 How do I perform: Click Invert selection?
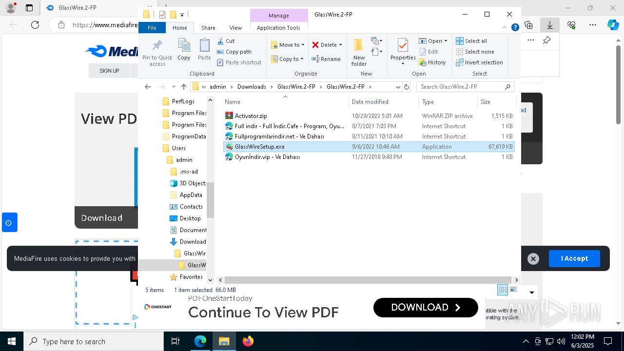tap(479, 62)
